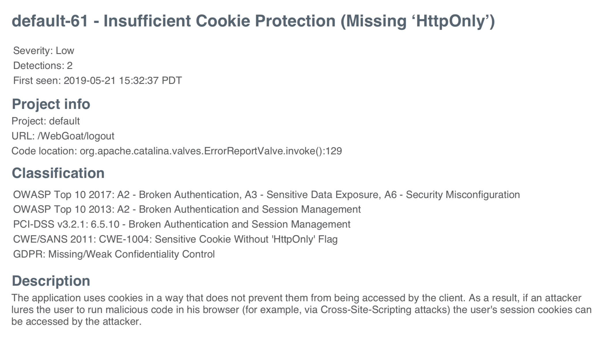Click the Description heading
Screen dimensions: 603x349
(51, 281)
